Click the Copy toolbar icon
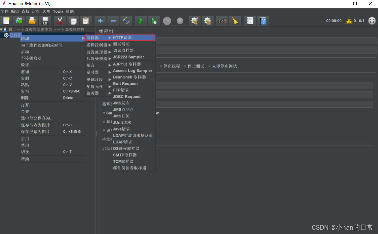The height and width of the screenshot is (234, 378). [x=73, y=21]
